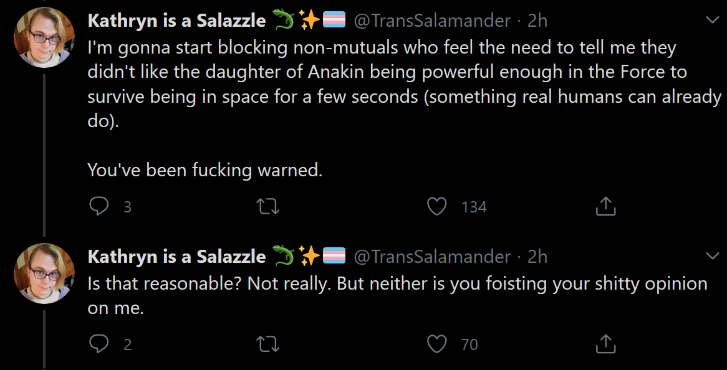Open the 'You've been fucking warned' tweet text
Viewport: 727px width, 370px height.
(205, 171)
